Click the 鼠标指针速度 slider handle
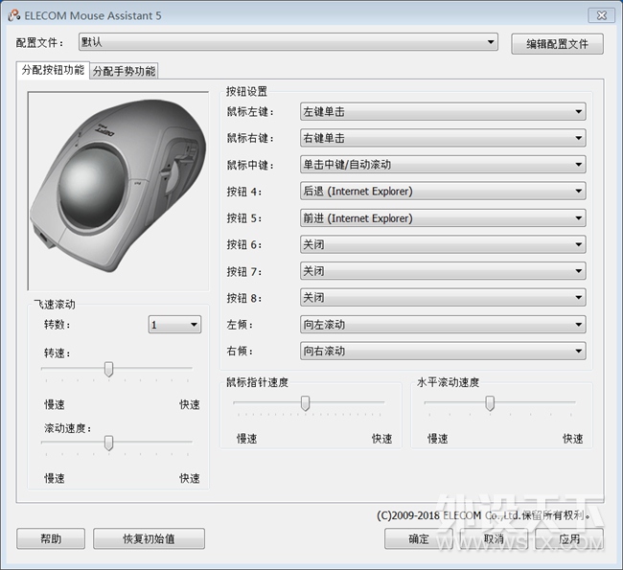623x570 pixels. [x=305, y=403]
